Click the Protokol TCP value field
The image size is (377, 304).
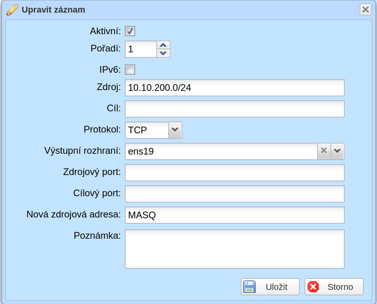coord(147,130)
